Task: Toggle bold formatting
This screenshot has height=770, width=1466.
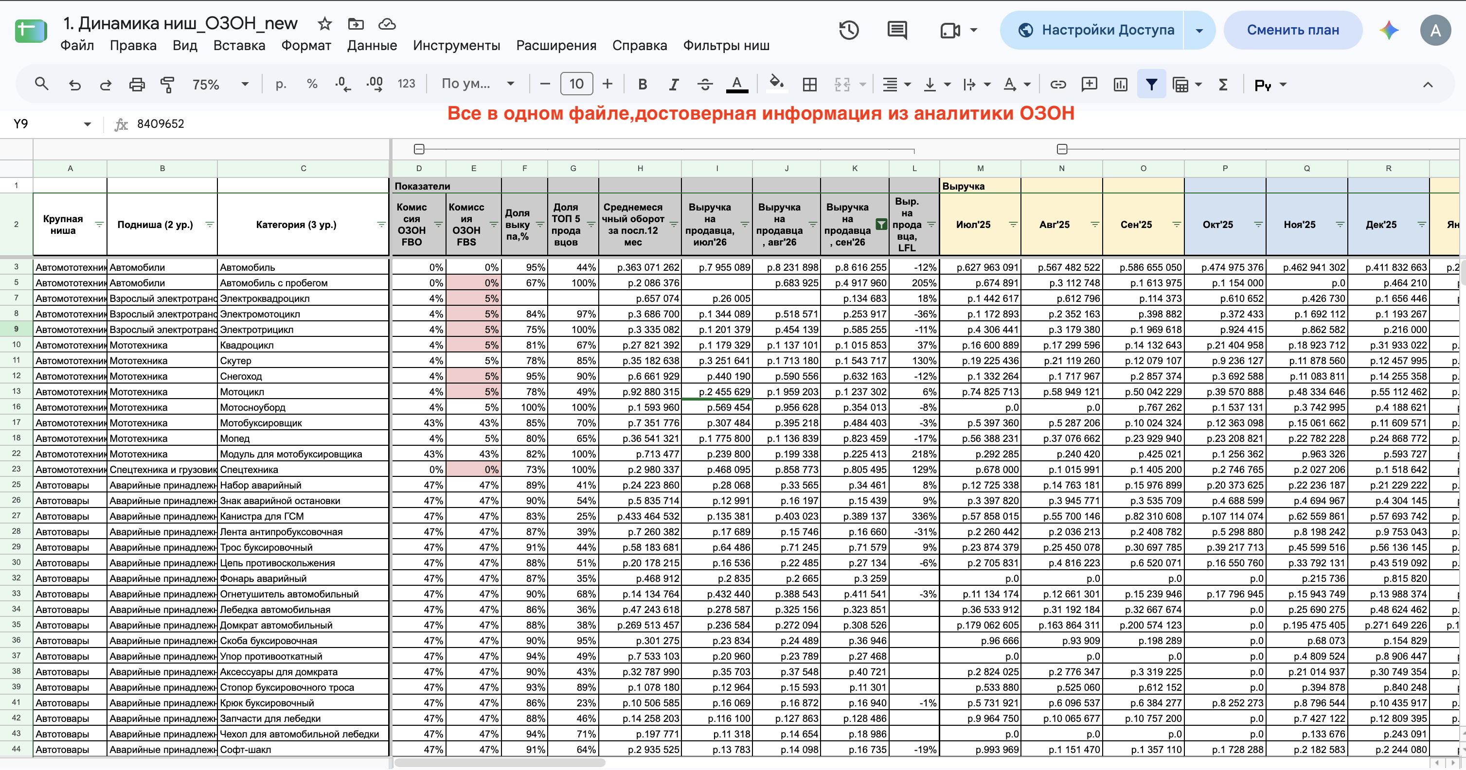Action: coord(643,84)
